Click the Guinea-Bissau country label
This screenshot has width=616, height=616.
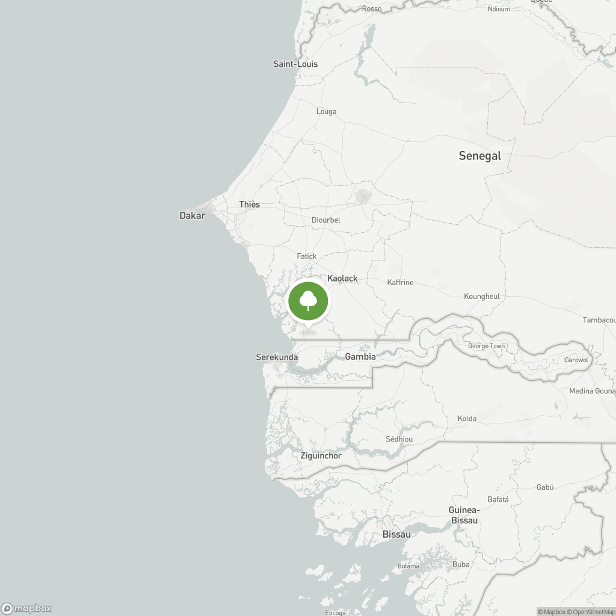click(464, 515)
